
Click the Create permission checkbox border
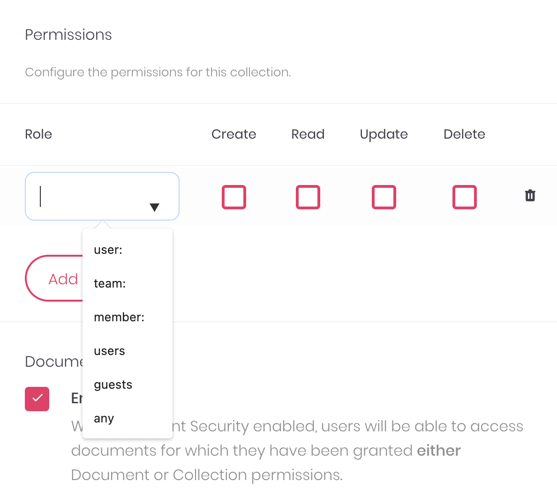click(x=233, y=197)
